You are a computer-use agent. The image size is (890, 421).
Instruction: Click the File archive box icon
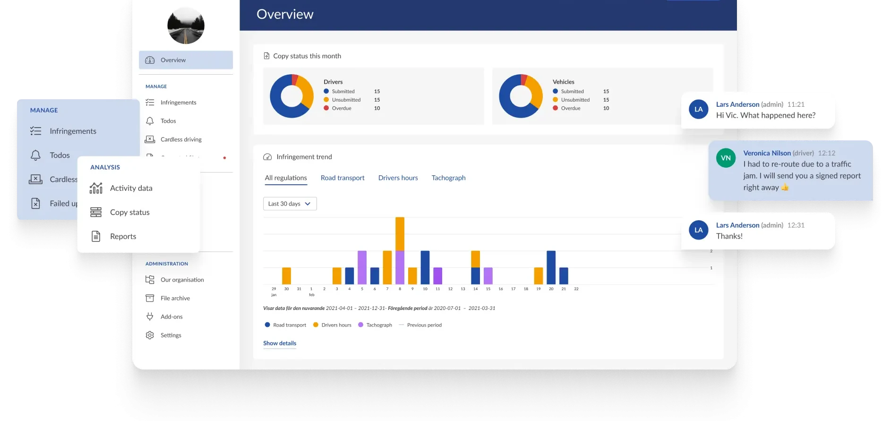point(150,298)
